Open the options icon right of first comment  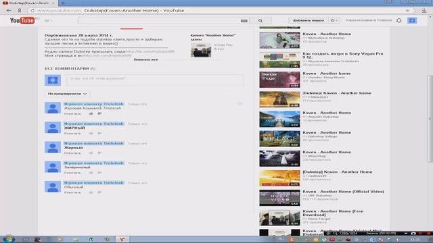pyautogui.click(x=240, y=103)
